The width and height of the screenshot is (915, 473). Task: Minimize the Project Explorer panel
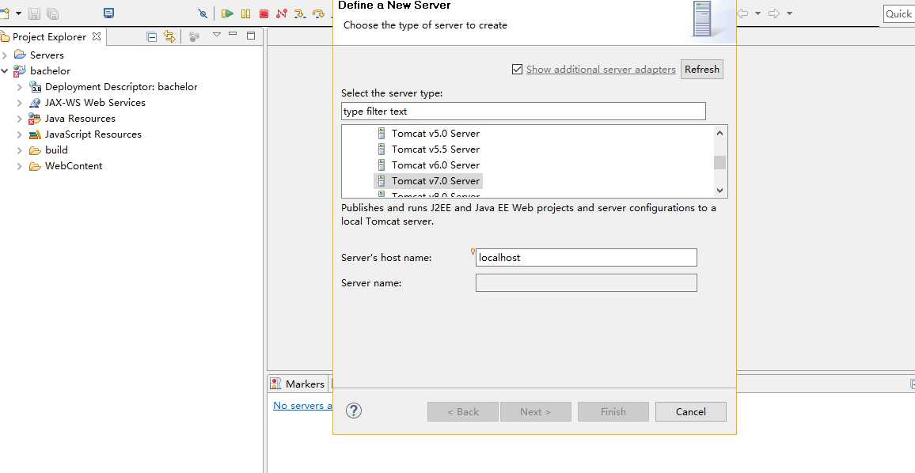click(x=233, y=35)
